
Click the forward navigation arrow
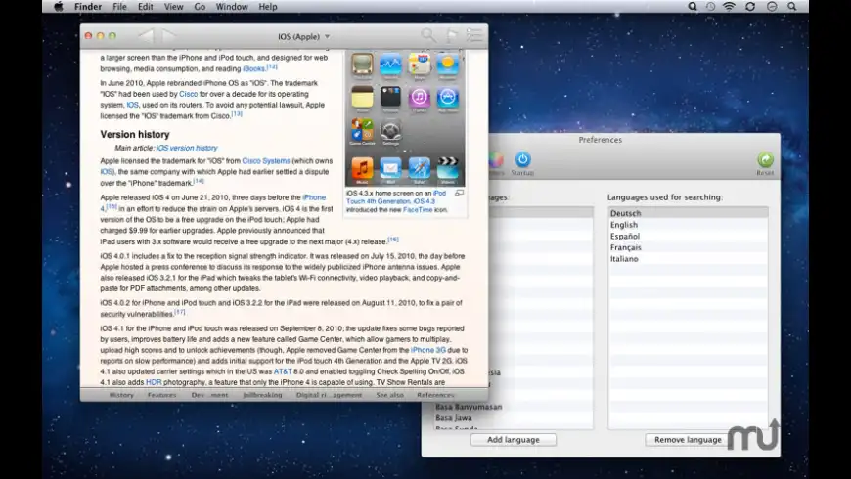pos(168,36)
